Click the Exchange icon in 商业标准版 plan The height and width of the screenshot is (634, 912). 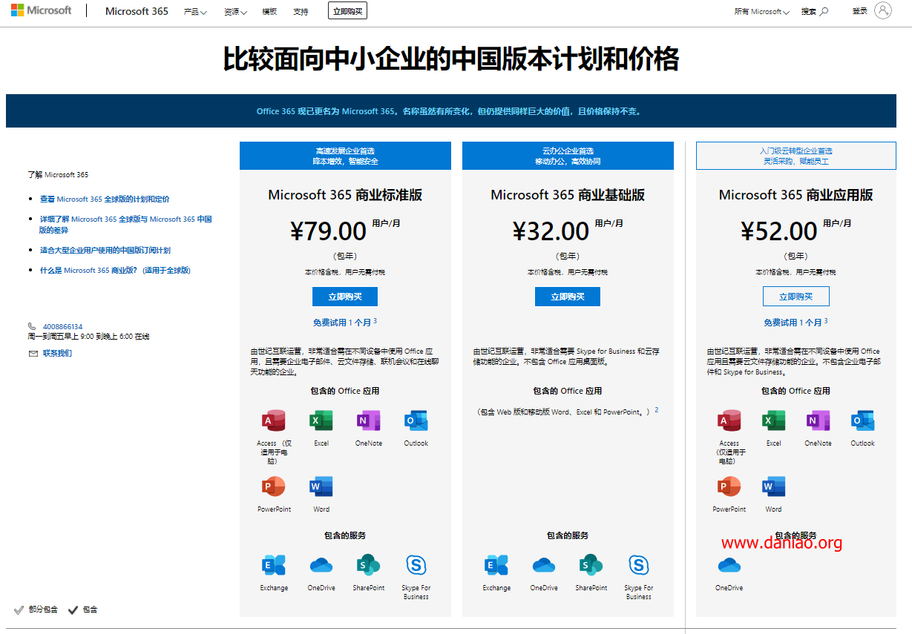pyautogui.click(x=274, y=565)
